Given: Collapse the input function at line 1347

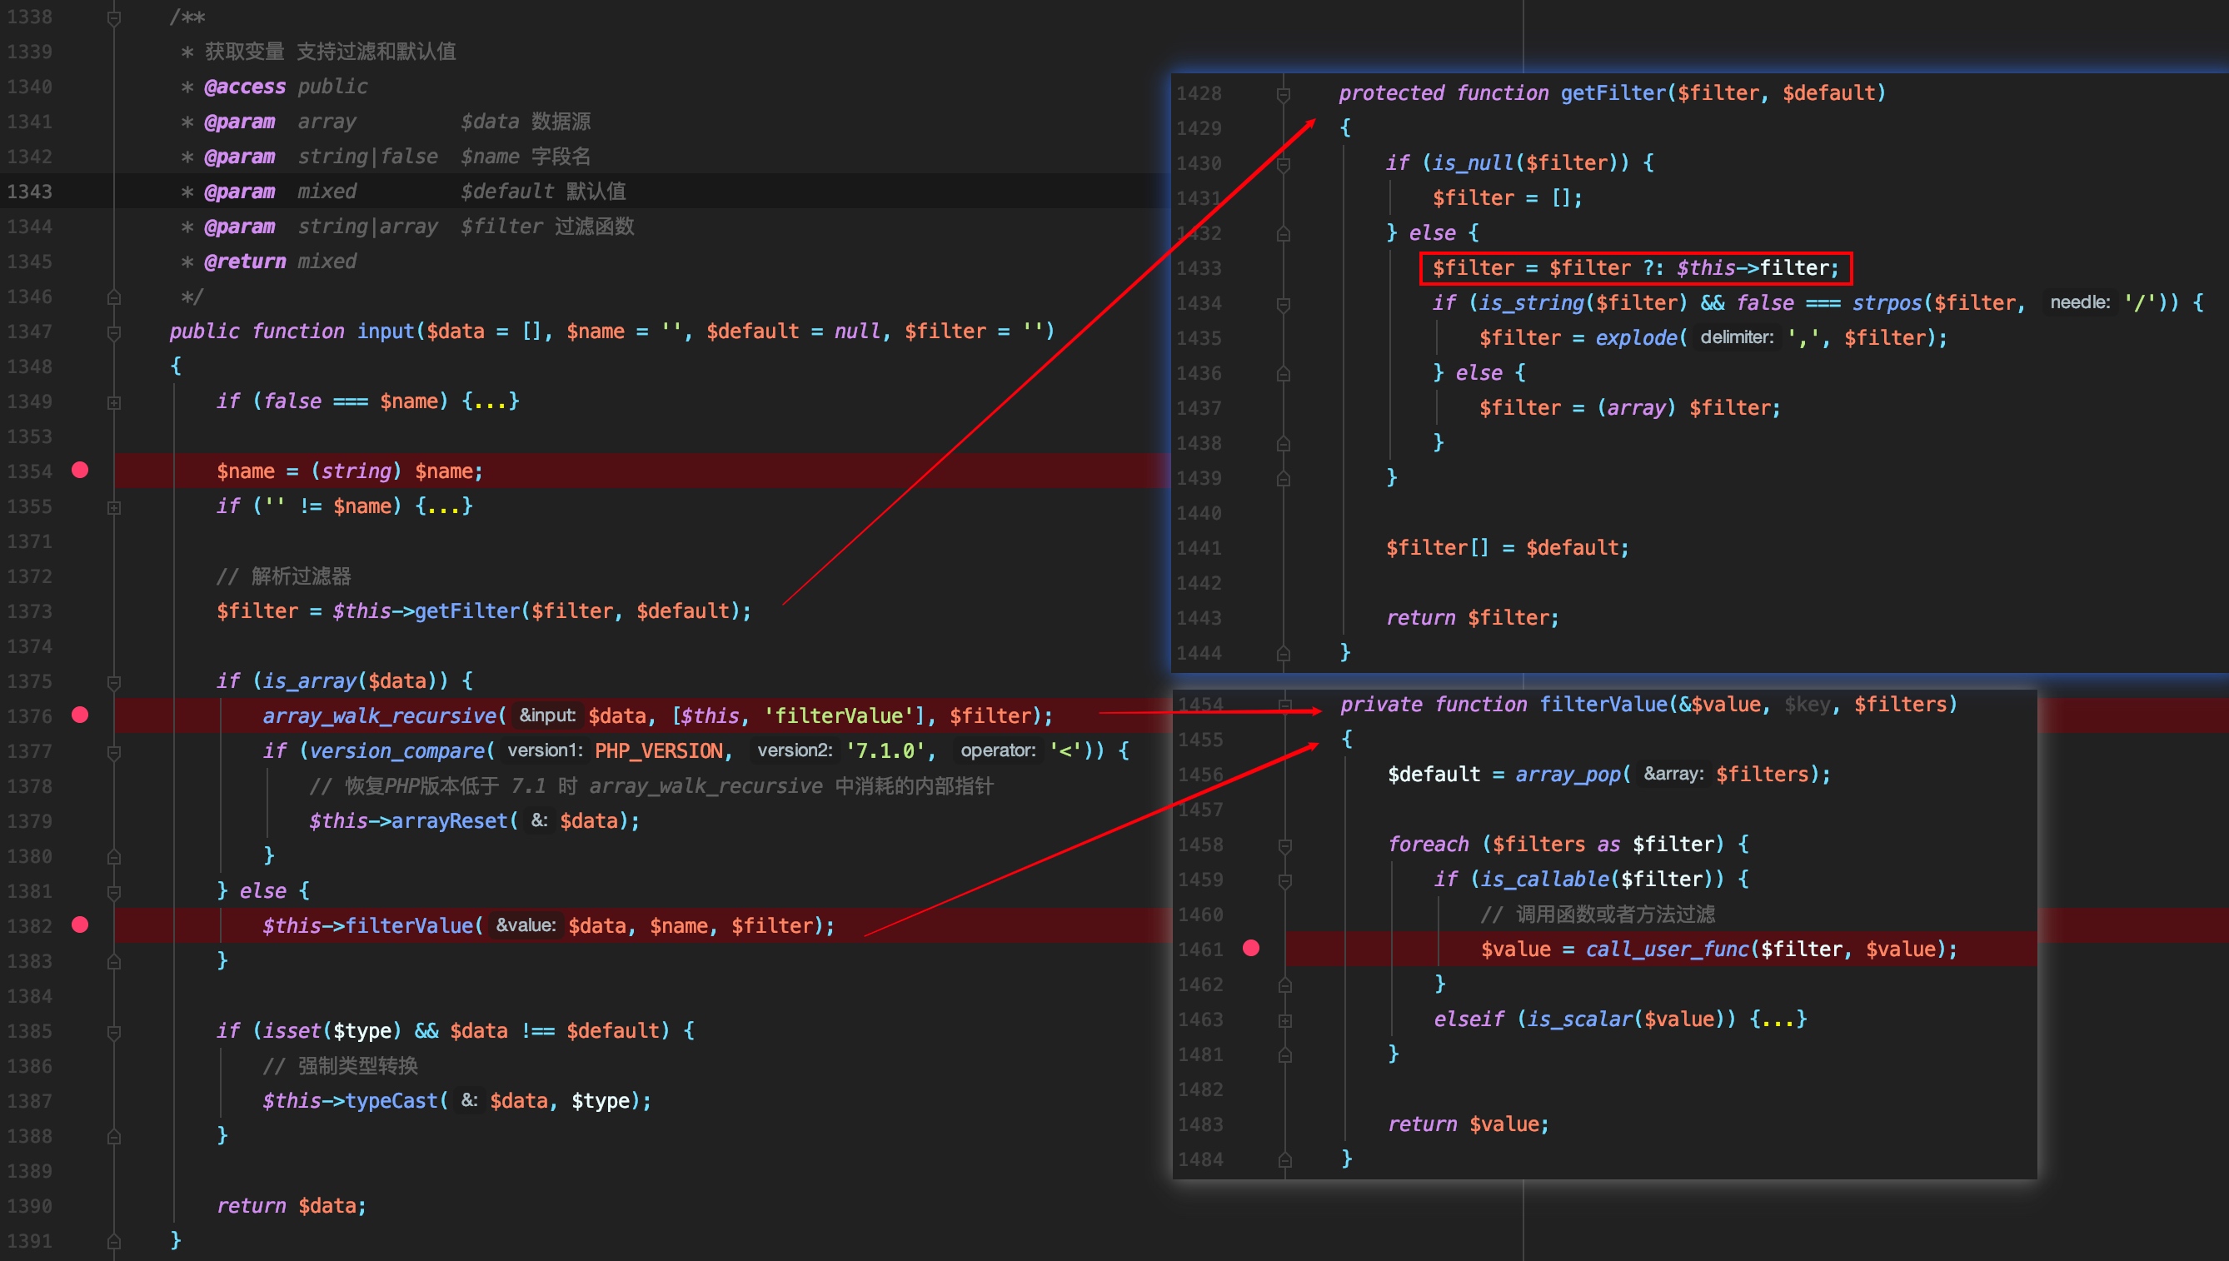Looking at the screenshot, I should (x=113, y=331).
